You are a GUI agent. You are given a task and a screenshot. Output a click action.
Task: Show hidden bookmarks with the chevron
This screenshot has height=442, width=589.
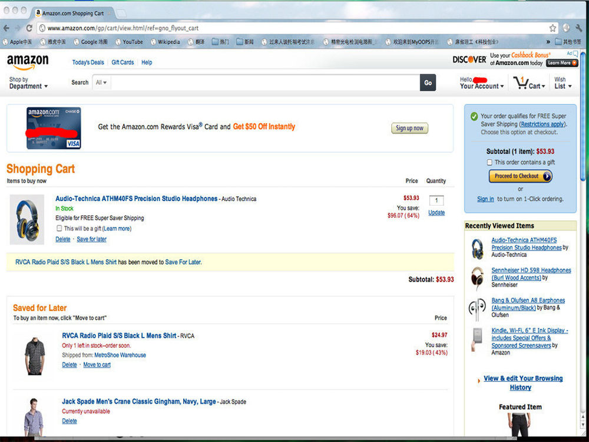pyautogui.click(x=548, y=42)
